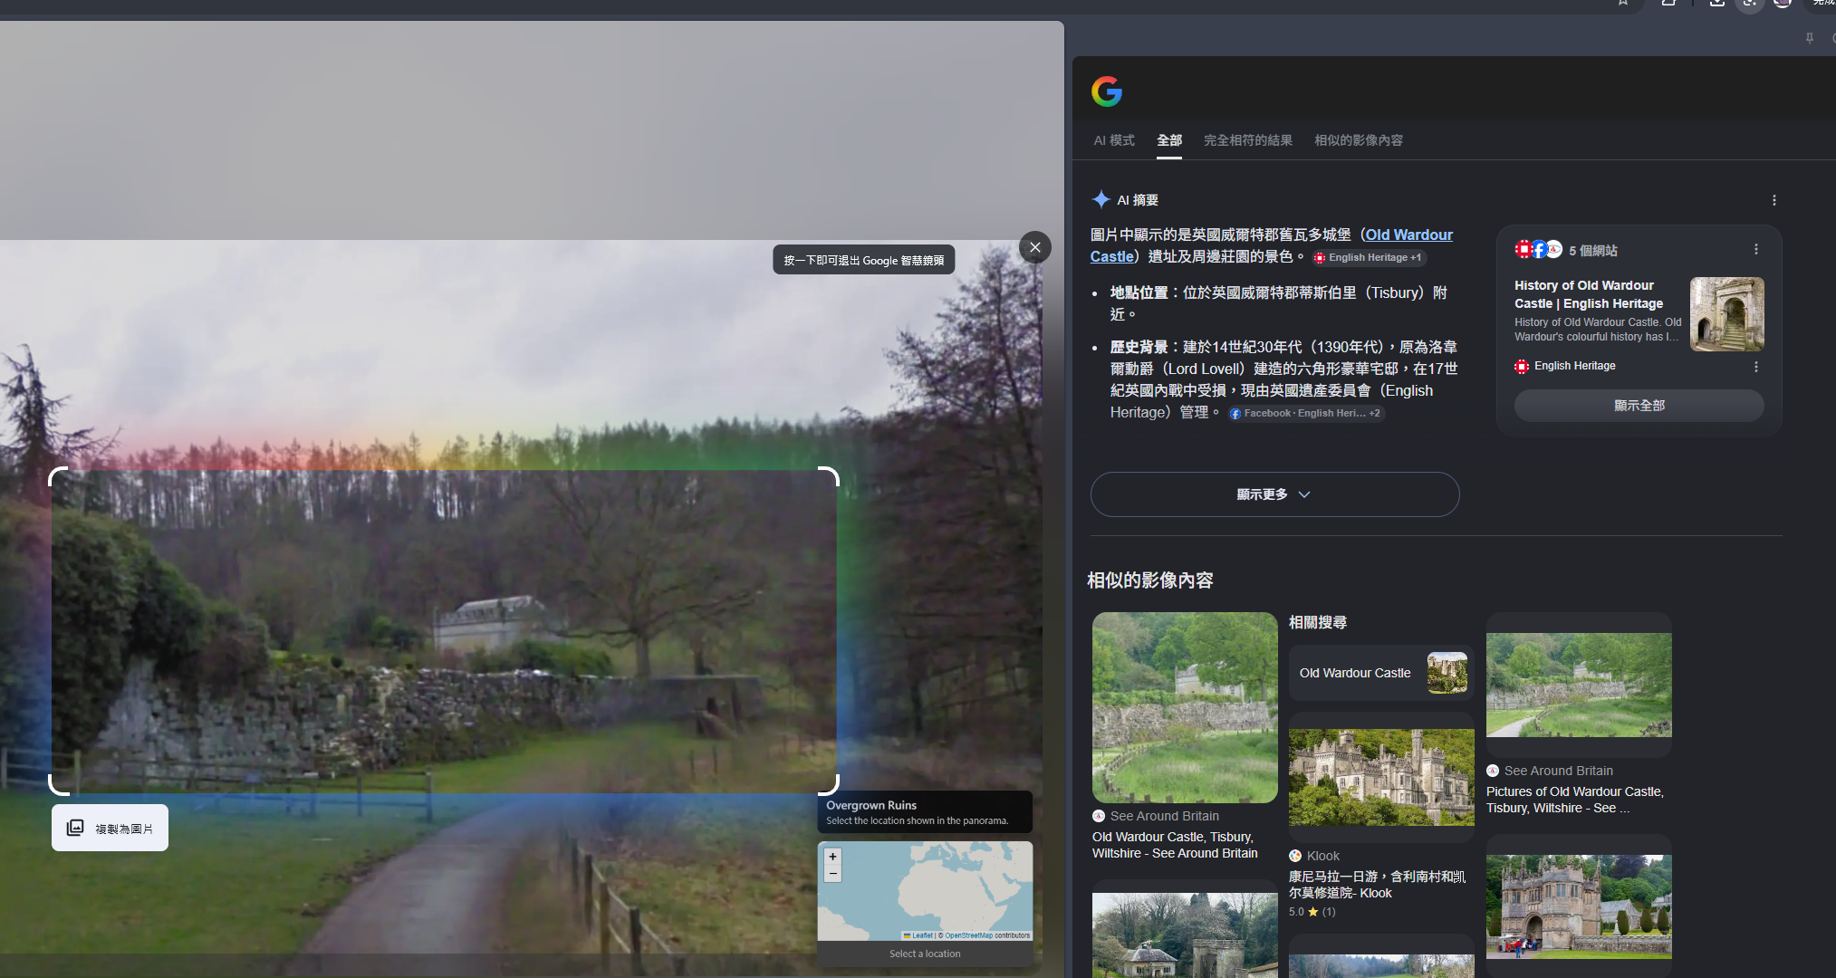The width and height of the screenshot is (1836, 978).
Task: Click the 相關搜尋 heading
Action: 1318,622
